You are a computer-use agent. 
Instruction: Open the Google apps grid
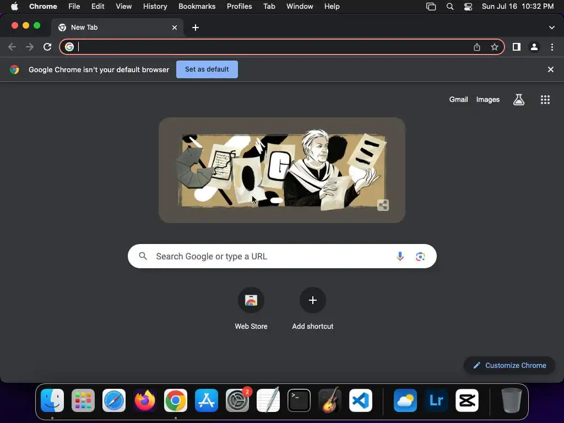(545, 100)
